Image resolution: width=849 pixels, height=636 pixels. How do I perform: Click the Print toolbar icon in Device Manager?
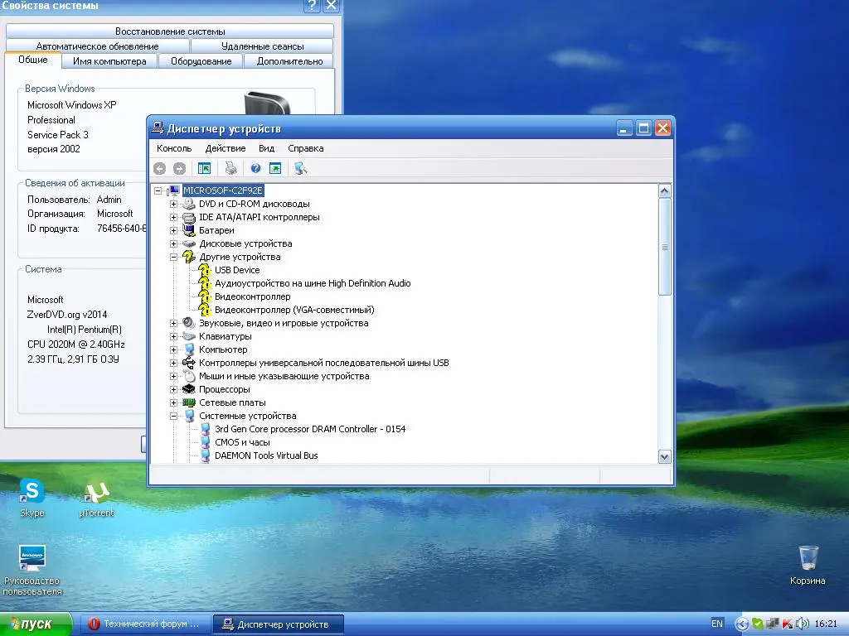pyautogui.click(x=231, y=168)
